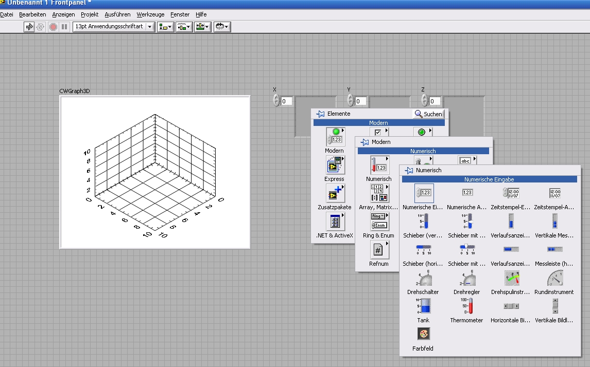Click the pause button in the toolbar

tap(64, 27)
